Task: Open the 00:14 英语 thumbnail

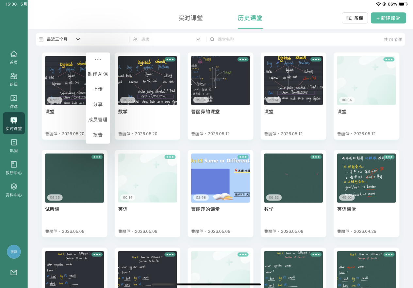Action: pyautogui.click(x=147, y=178)
